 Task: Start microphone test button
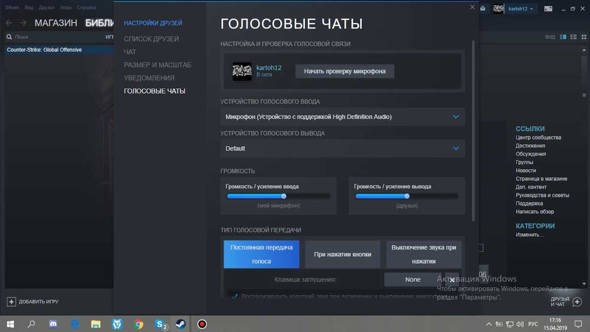coord(345,71)
